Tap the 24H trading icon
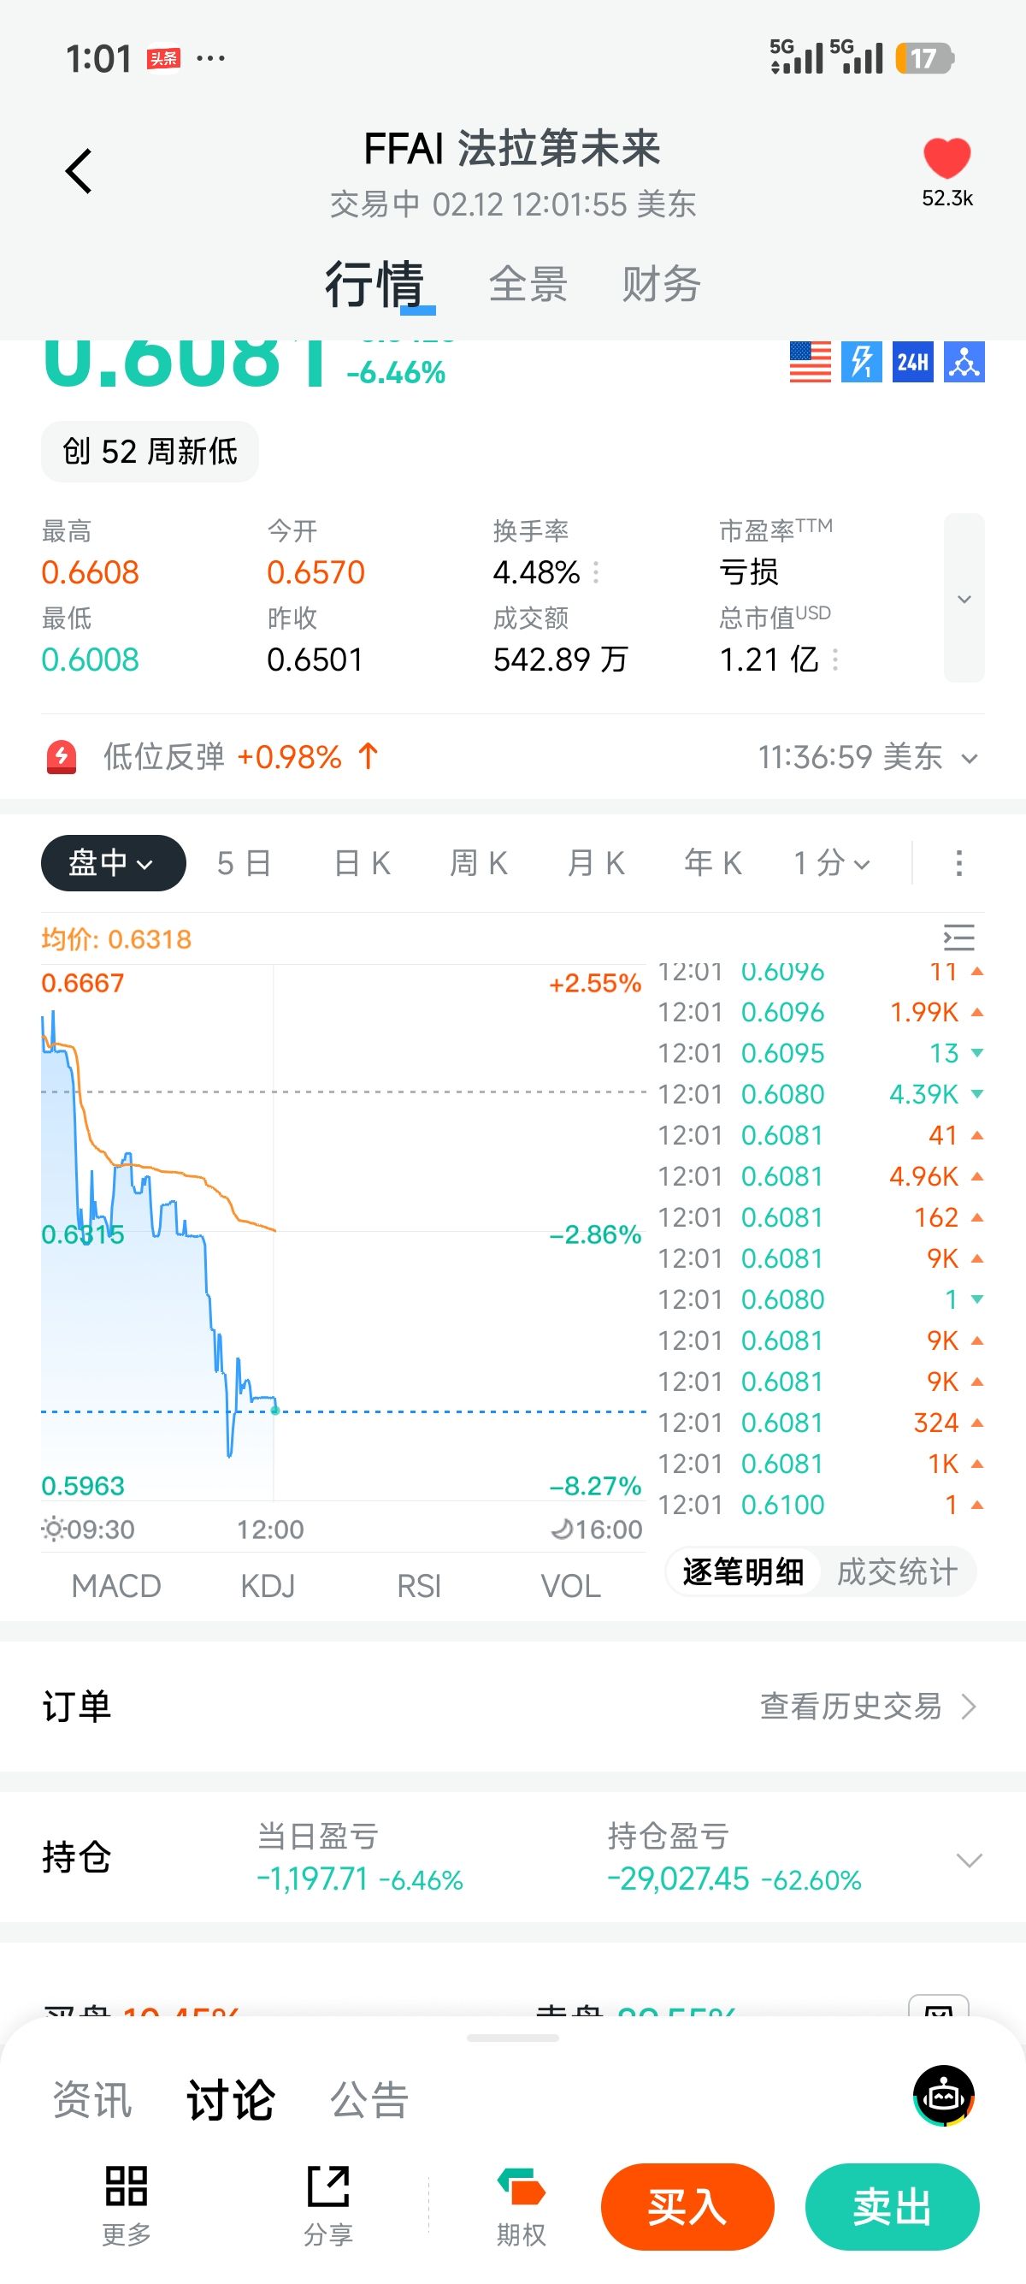Screen dimensions: 1026x2284 [912, 362]
